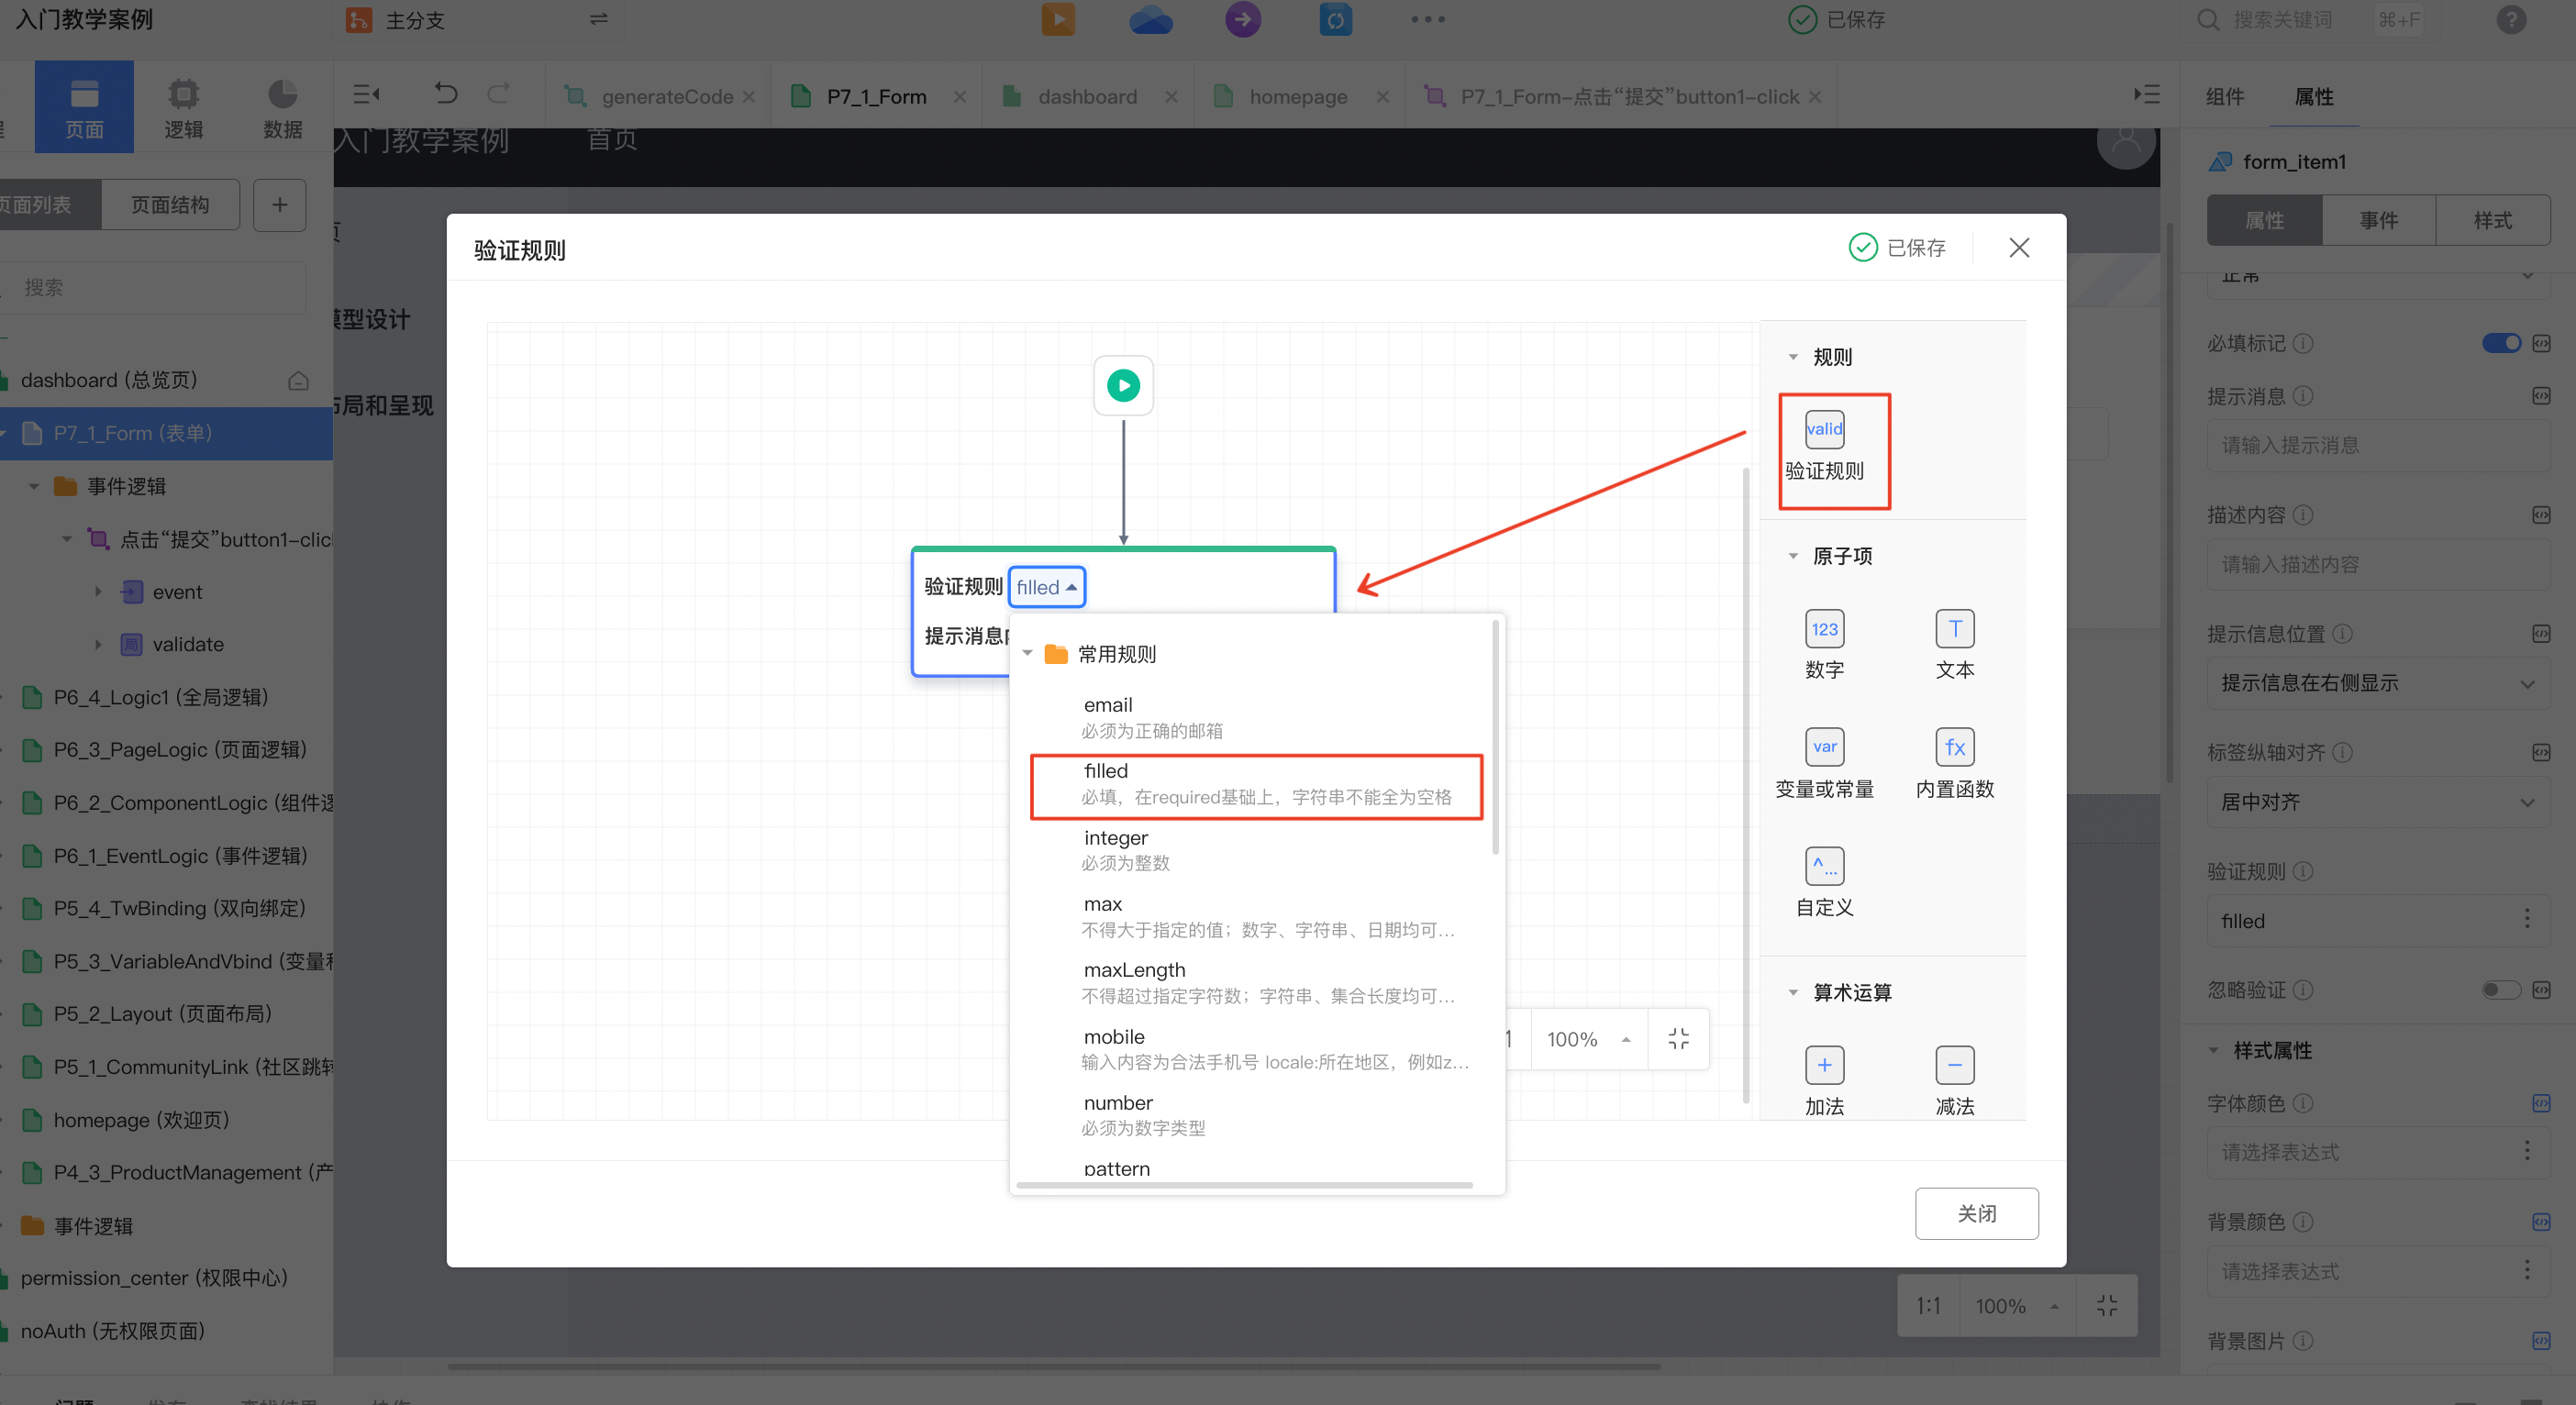Toggle expression binding for 标签纵轴对齐
Screen dimensions: 2576x1405
coord(2541,752)
